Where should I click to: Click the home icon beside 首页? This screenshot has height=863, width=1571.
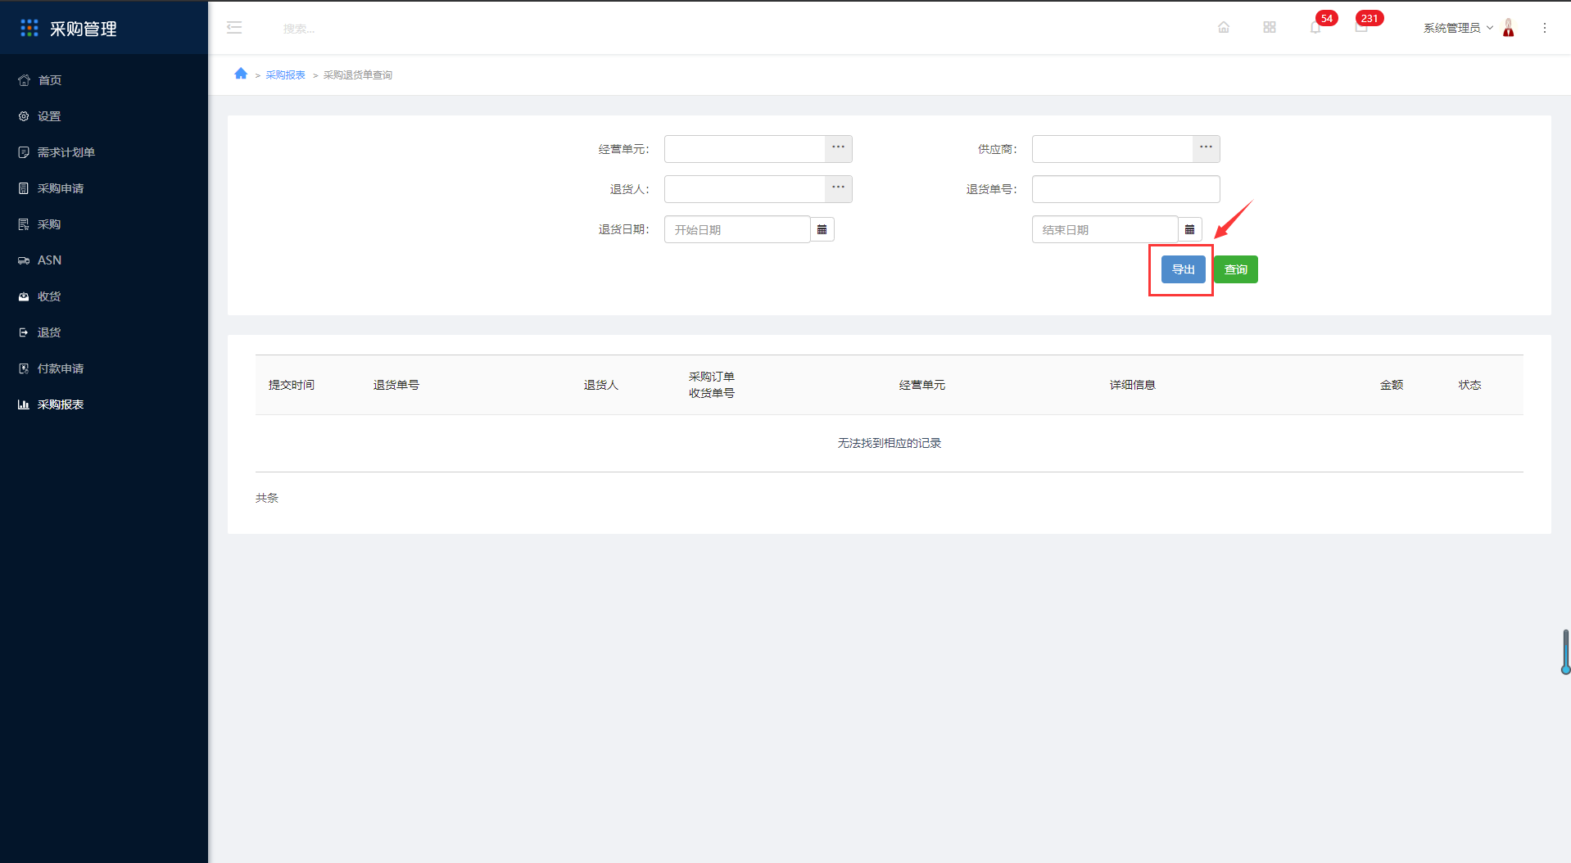(x=24, y=80)
